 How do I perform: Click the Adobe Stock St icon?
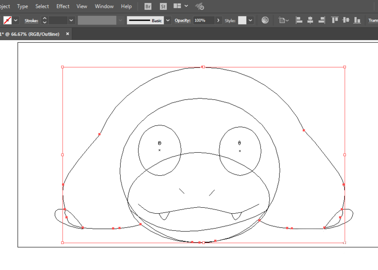tap(163, 6)
